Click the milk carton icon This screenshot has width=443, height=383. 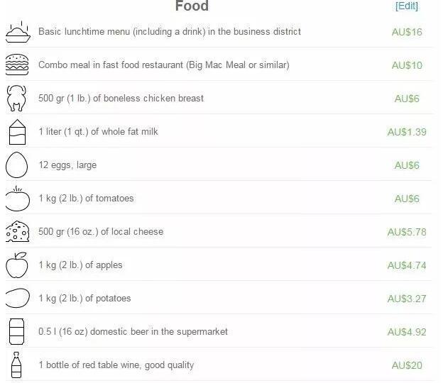tap(16, 132)
